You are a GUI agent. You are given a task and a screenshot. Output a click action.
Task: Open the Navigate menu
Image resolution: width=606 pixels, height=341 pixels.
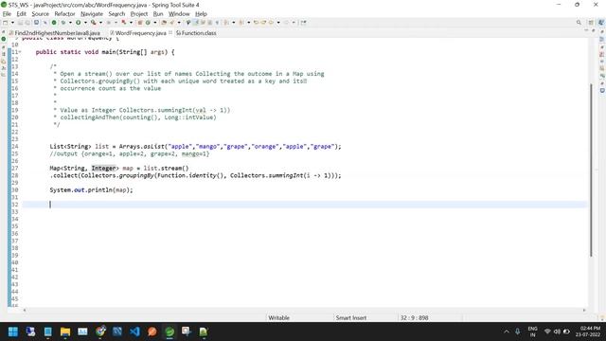tap(92, 13)
